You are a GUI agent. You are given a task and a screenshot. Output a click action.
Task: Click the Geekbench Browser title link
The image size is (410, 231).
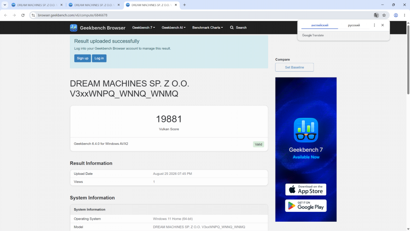[102, 28]
